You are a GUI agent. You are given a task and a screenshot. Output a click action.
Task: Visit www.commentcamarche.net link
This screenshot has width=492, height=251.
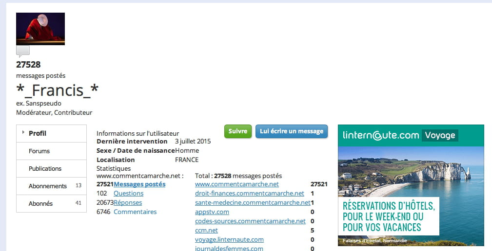pos(237,184)
